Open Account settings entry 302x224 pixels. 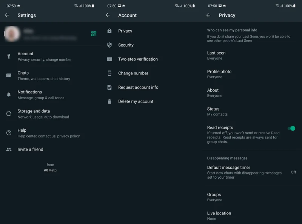point(50,56)
